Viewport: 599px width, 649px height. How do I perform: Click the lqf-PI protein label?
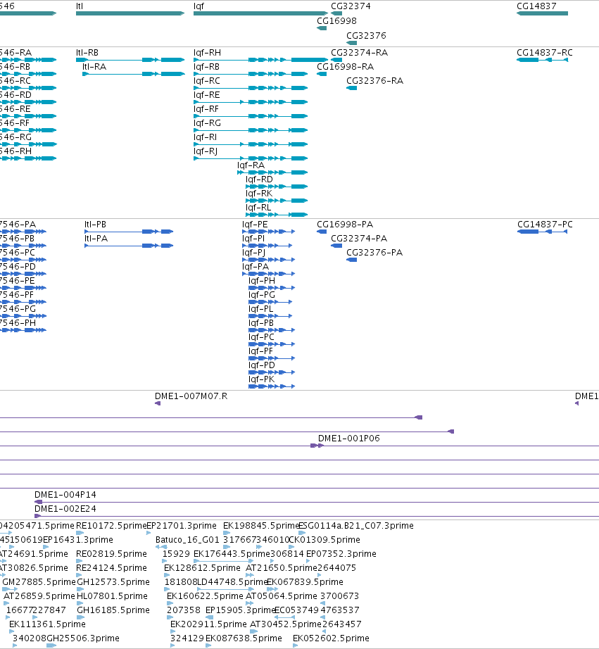point(253,239)
